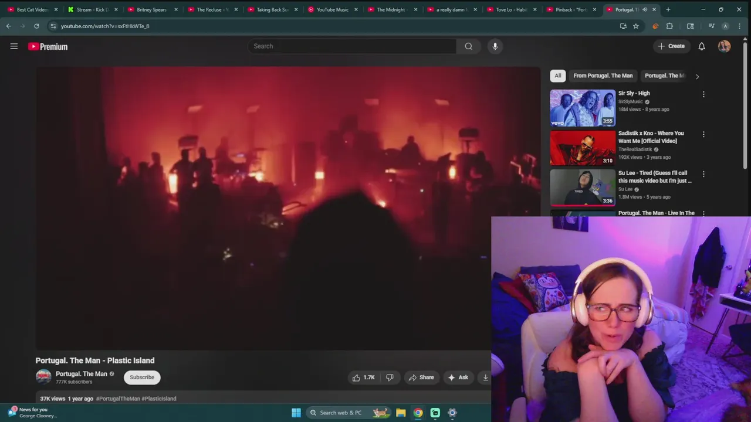The height and width of the screenshot is (422, 751).
Task: Open the notifications bell
Action: [x=702, y=46]
